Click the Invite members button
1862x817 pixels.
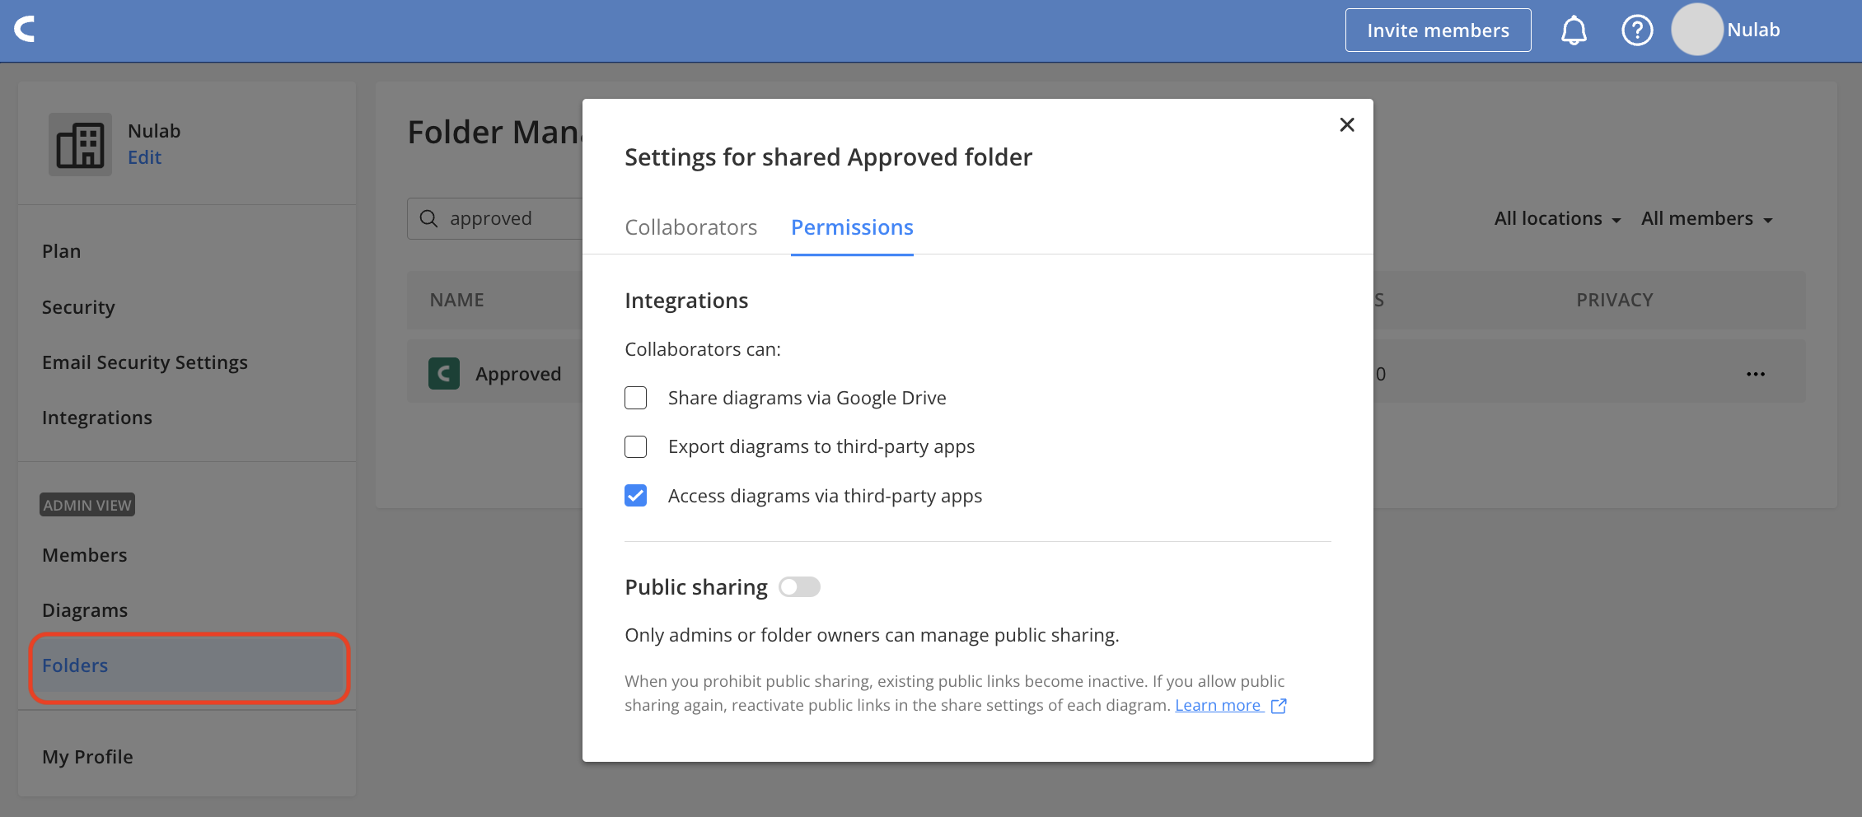point(1438,30)
